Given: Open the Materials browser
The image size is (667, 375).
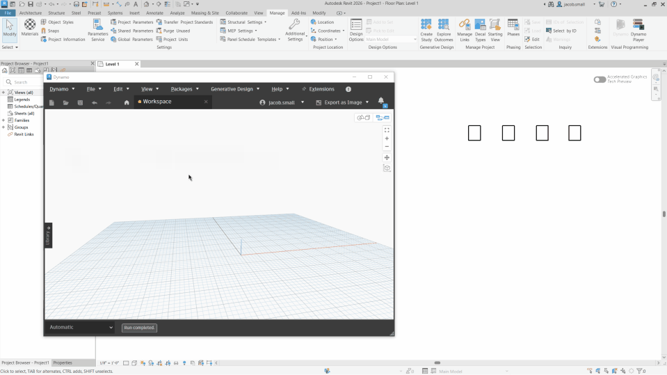Looking at the screenshot, I should tap(30, 28).
